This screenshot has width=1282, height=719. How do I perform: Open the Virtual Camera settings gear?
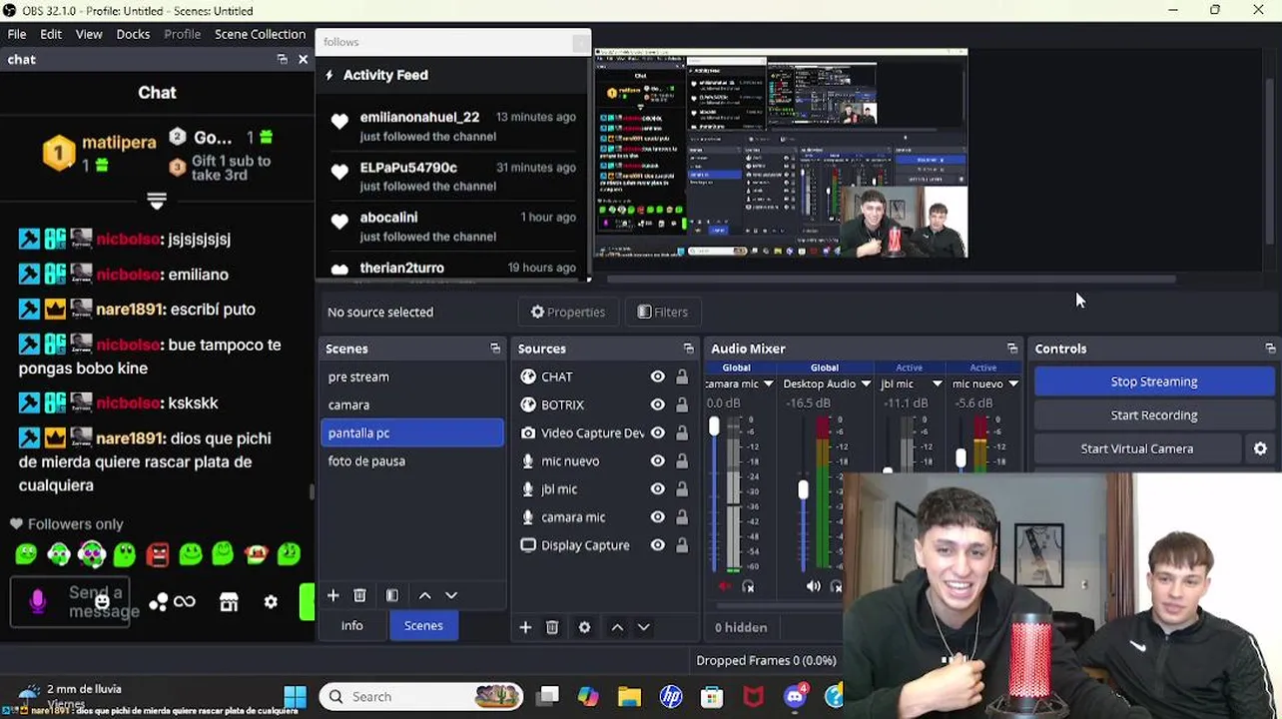(1260, 448)
